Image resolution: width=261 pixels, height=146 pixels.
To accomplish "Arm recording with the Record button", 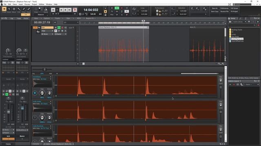I will [x=75, y=10].
